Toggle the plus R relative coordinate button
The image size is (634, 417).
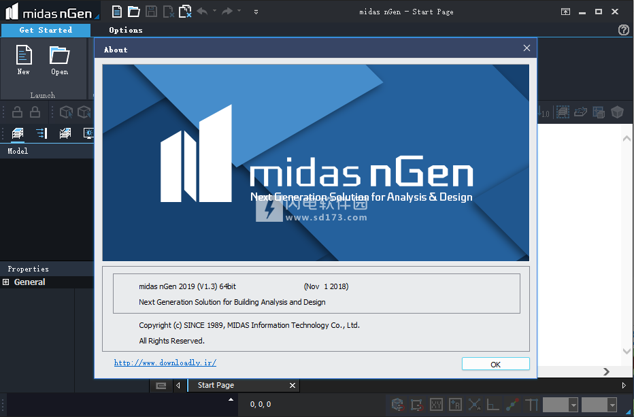[455, 405]
